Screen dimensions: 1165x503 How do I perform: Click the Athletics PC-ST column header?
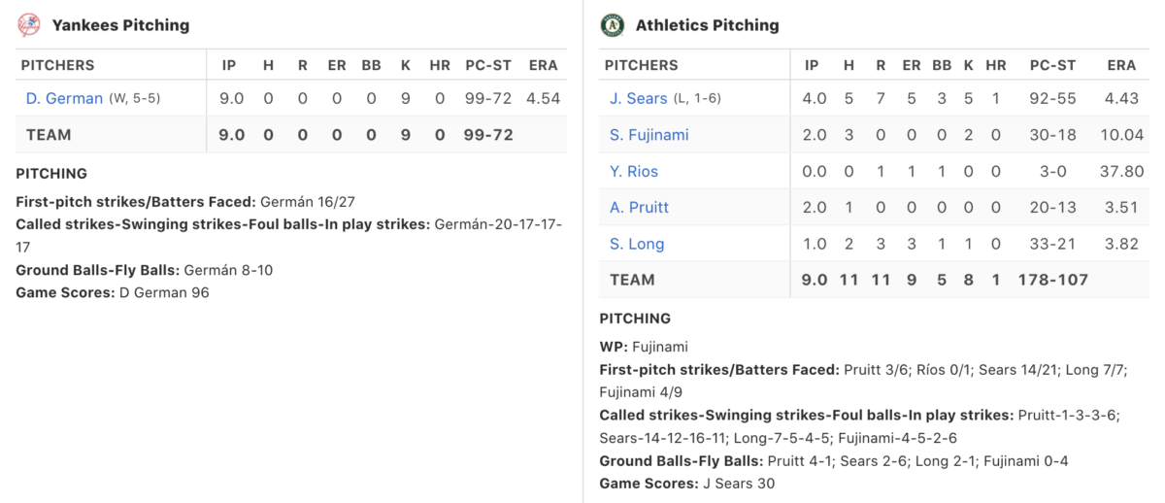click(x=1052, y=65)
